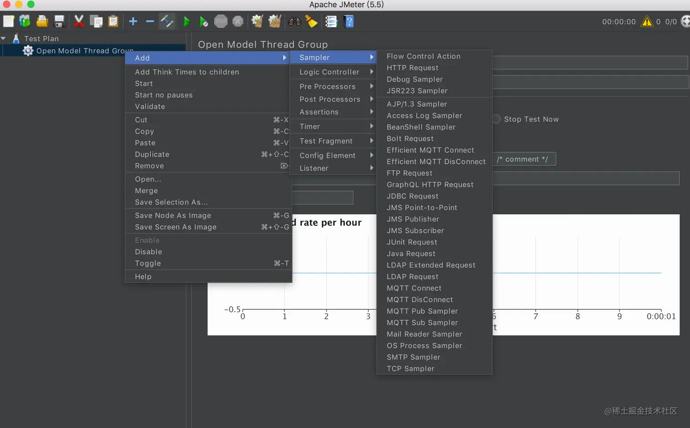The image size is (690, 428).
Task: Click the Open Model Thread Group gear icon
Action: click(x=28, y=51)
